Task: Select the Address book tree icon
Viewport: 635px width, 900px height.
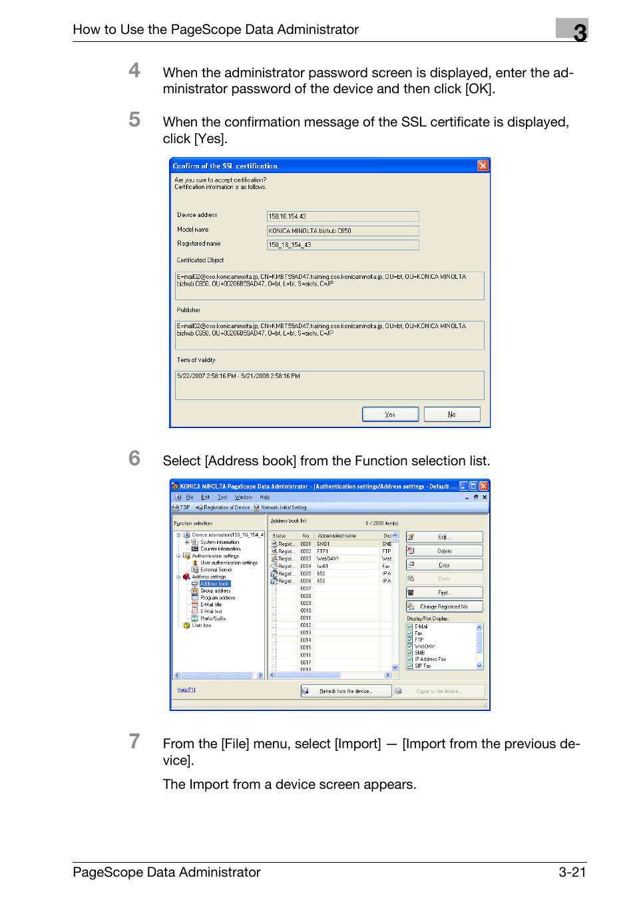Action: [195, 584]
